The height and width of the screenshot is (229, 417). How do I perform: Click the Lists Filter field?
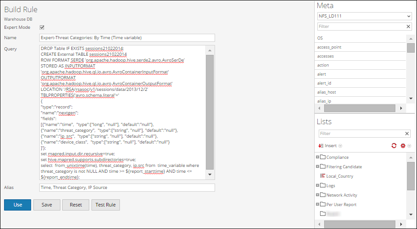click(x=361, y=134)
